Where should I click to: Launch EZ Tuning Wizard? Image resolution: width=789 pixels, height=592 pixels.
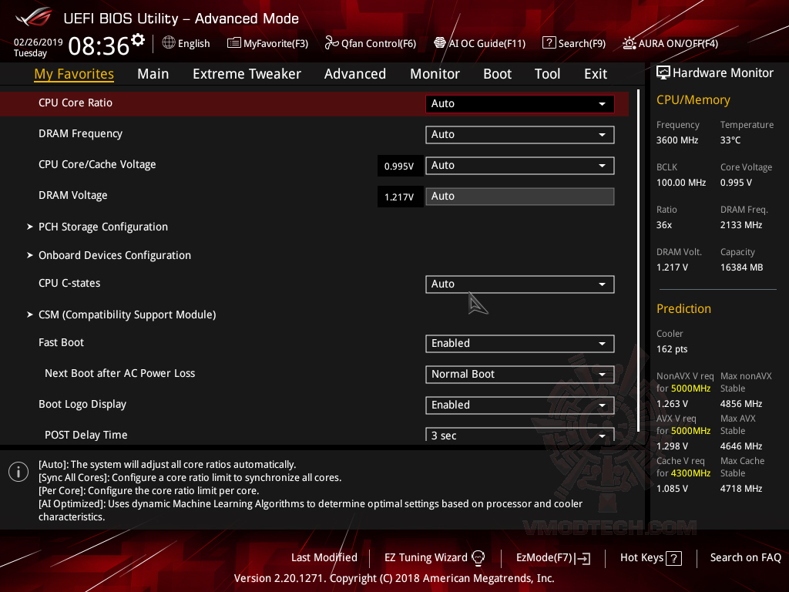(x=435, y=558)
